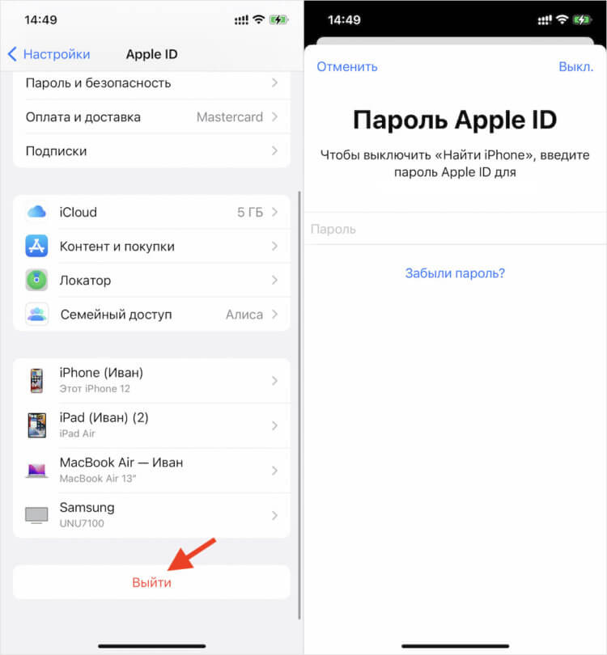Tap the red Выйти sign-out button

tap(152, 582)
